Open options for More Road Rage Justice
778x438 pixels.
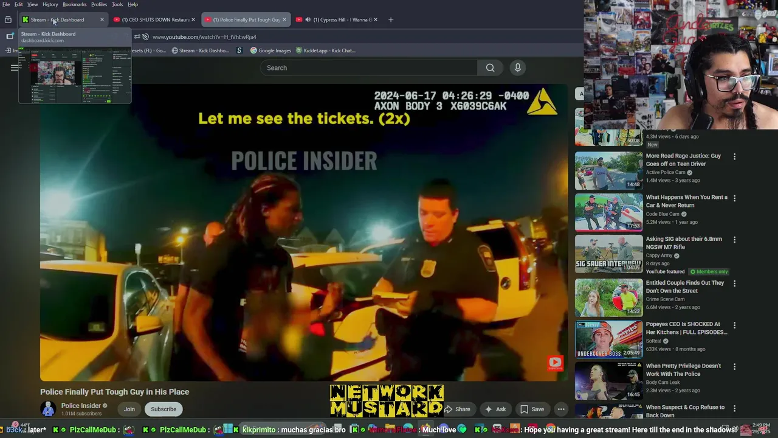734,156
